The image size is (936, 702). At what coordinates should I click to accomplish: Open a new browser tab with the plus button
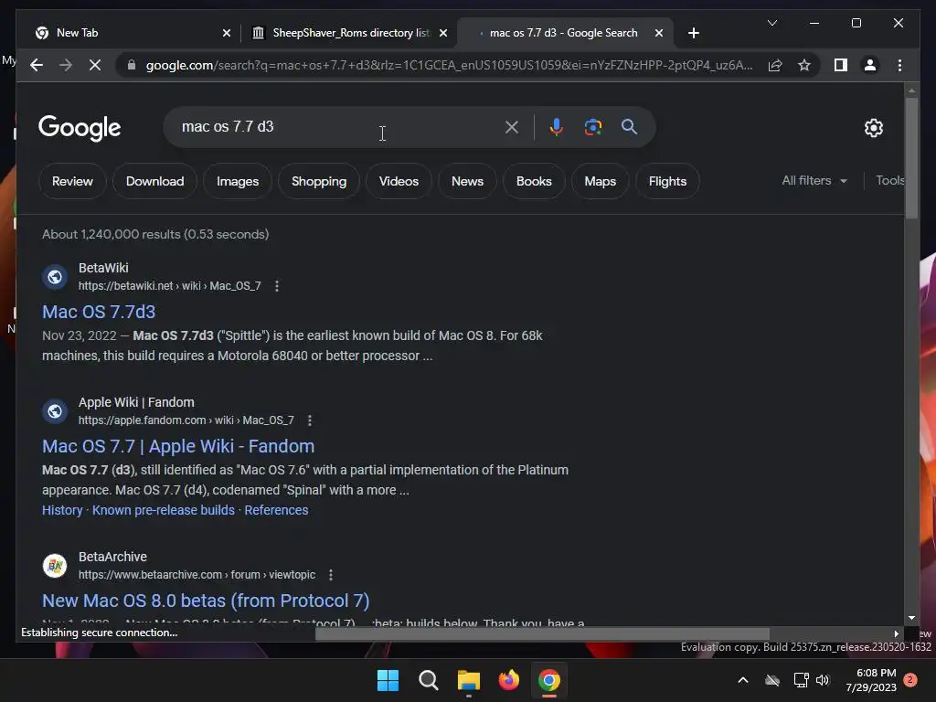click(x=693, y=33)
